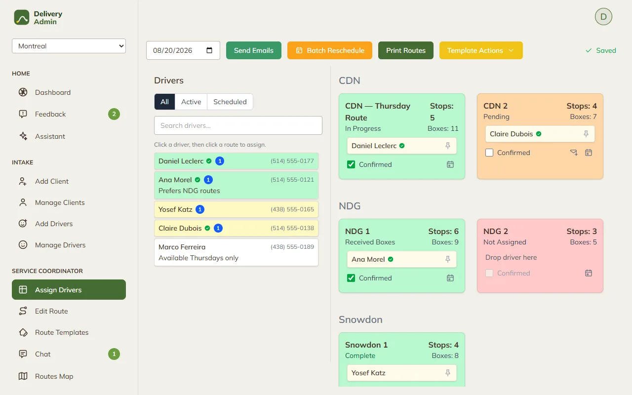Click the Feedback badge showing 2
This screenshot has width=632, height=395.
114,114
